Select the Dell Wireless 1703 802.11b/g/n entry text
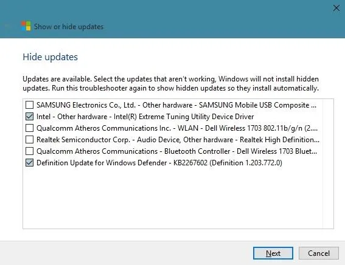 point(177,128)
